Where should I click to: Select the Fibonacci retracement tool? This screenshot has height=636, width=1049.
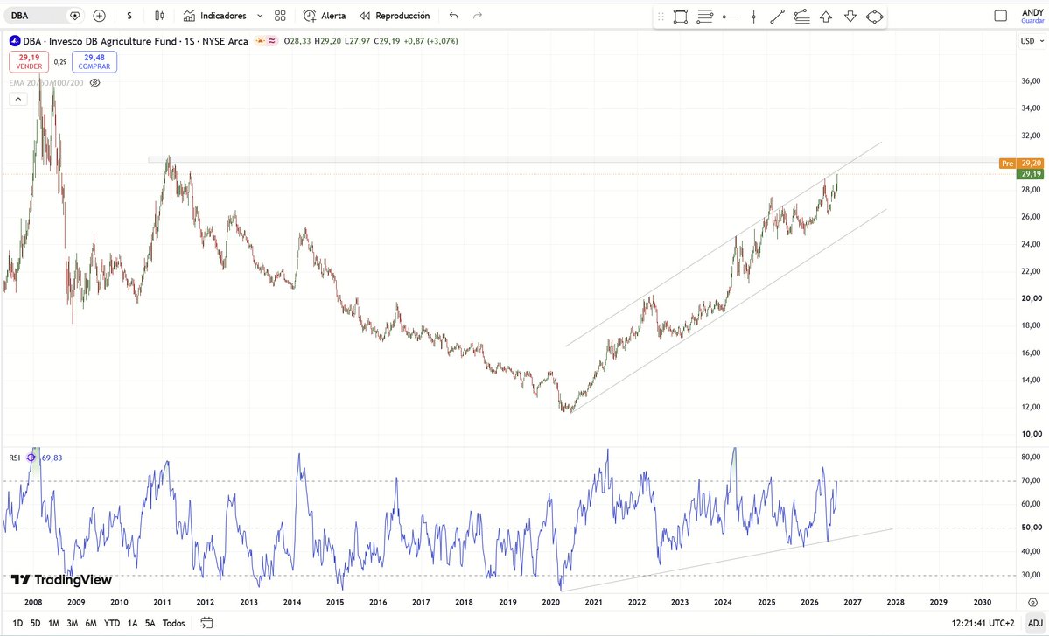pyautogui.click(x=704, y=17)
